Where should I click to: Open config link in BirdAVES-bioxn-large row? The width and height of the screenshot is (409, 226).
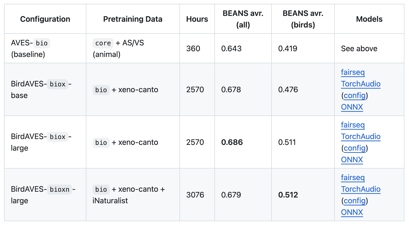pyautogui.click(x=354, y=201)
